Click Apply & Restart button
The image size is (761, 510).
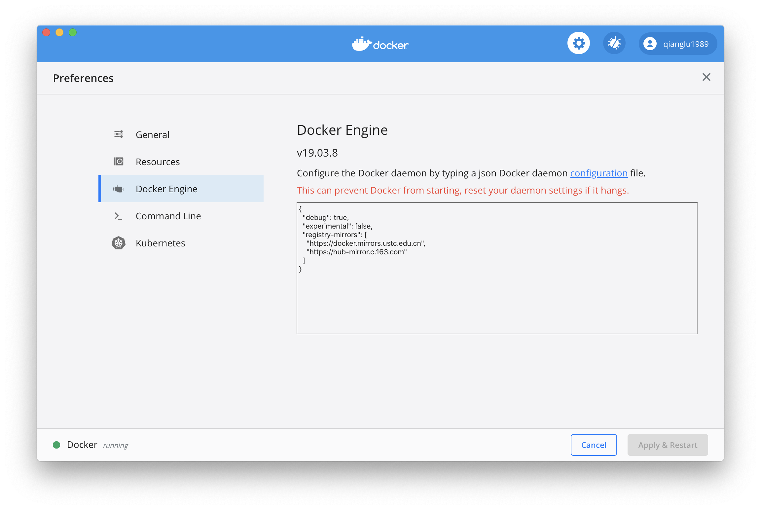[667, 445]
